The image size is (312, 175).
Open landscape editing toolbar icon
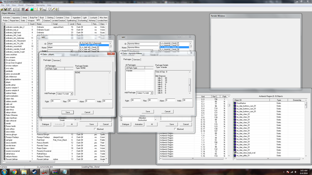32,9
